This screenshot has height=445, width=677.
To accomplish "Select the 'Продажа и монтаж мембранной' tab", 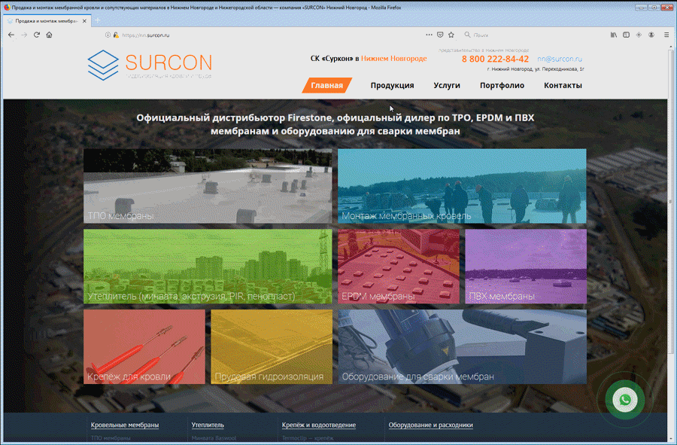I will [46, 21].
